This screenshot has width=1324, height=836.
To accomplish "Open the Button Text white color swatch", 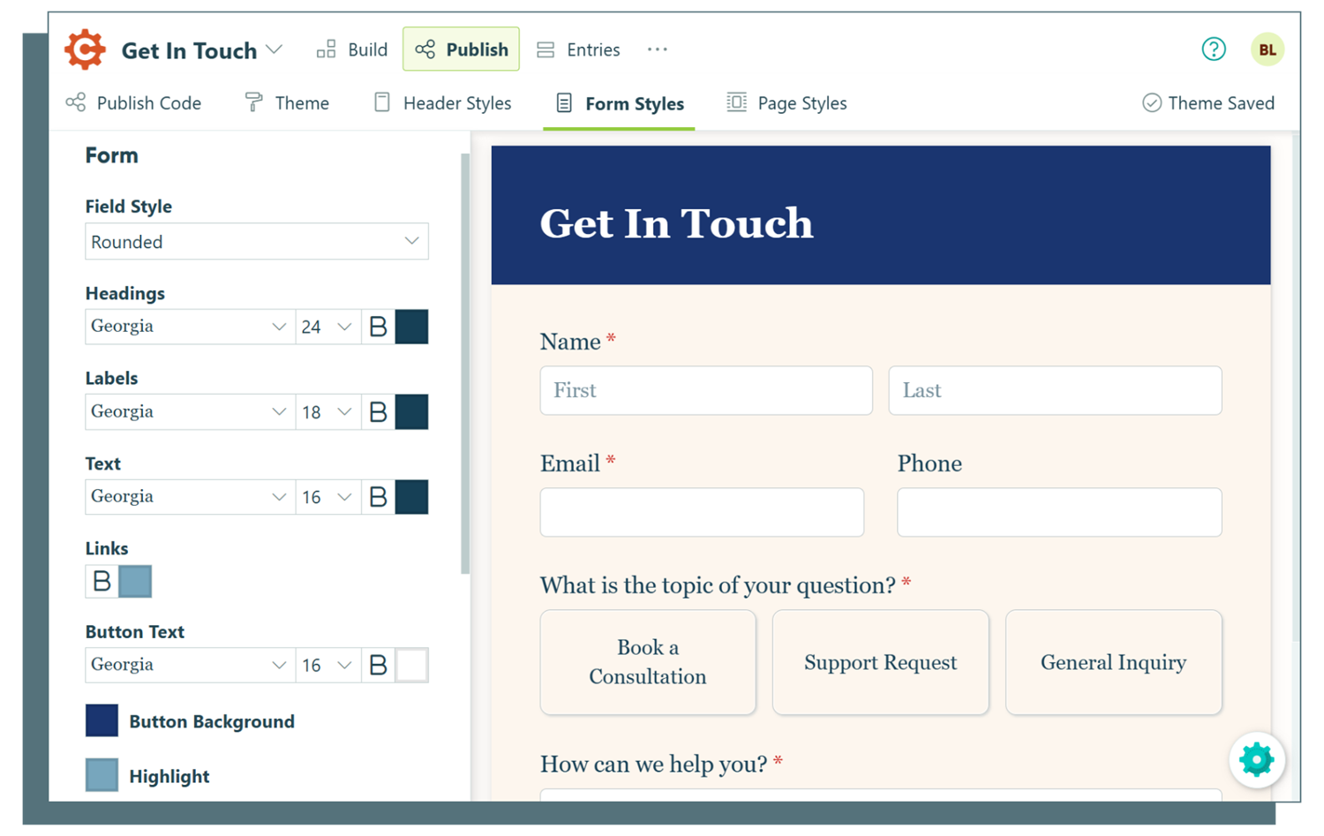I will click(412, 665).
